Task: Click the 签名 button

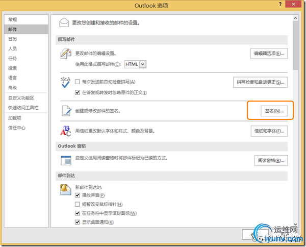Action: [x=274, y=111]
